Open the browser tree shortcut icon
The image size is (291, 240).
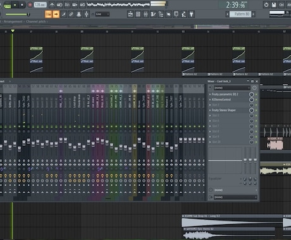161,14
